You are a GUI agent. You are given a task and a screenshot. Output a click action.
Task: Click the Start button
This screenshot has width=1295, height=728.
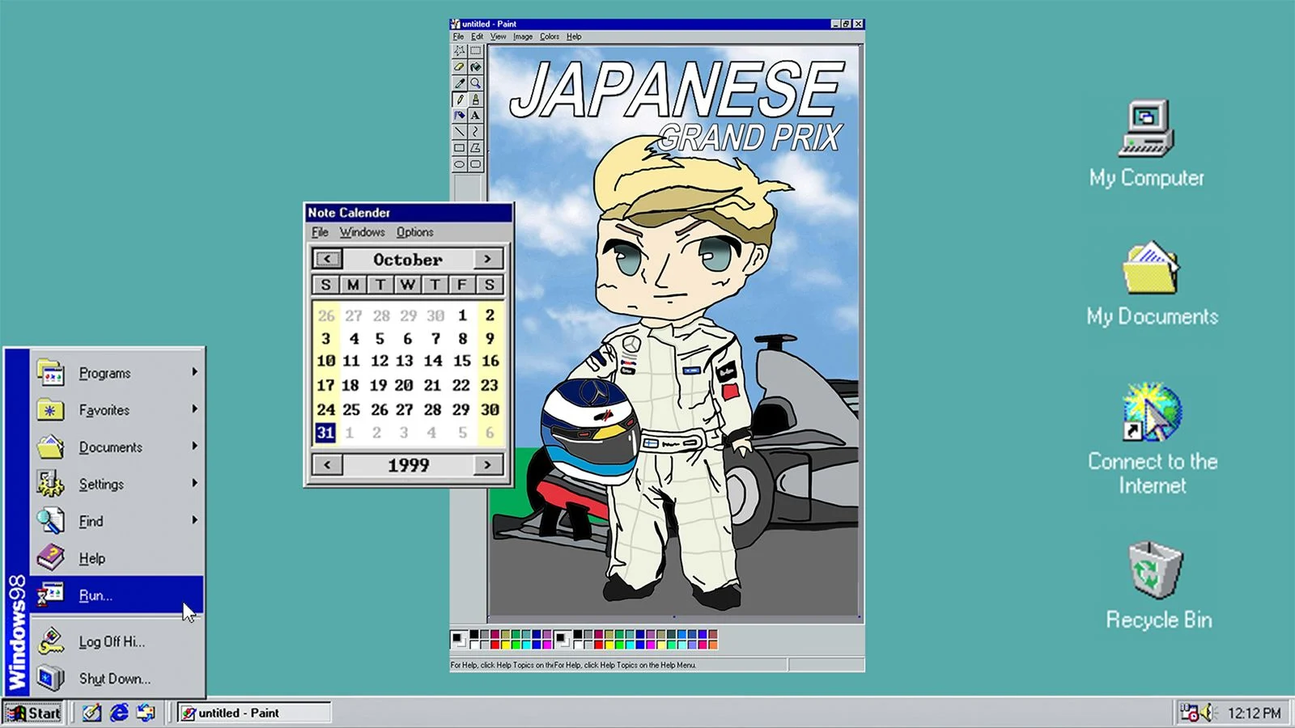pyautogui.click(x=34, y=713)
